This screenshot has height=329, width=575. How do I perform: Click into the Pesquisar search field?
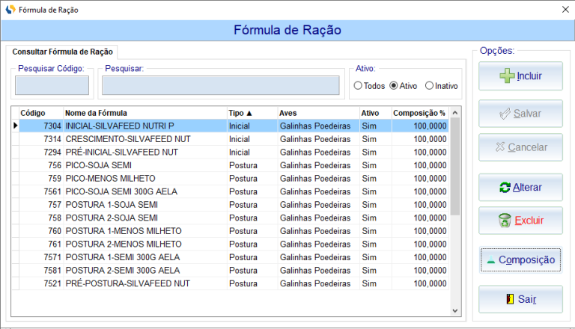pyautogui.click(x=220, y=85)
